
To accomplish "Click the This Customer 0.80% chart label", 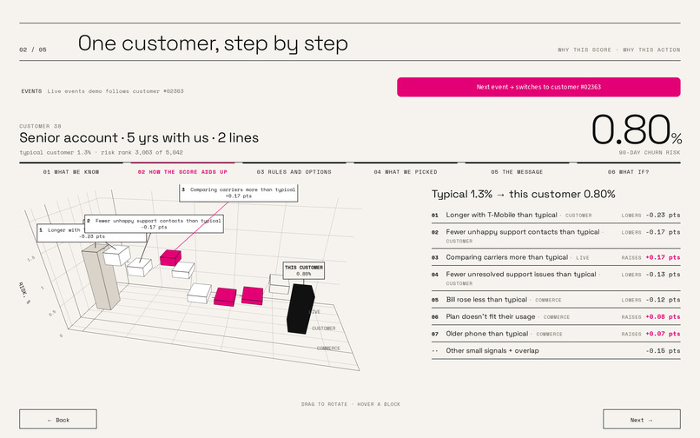I will (304, 270).
